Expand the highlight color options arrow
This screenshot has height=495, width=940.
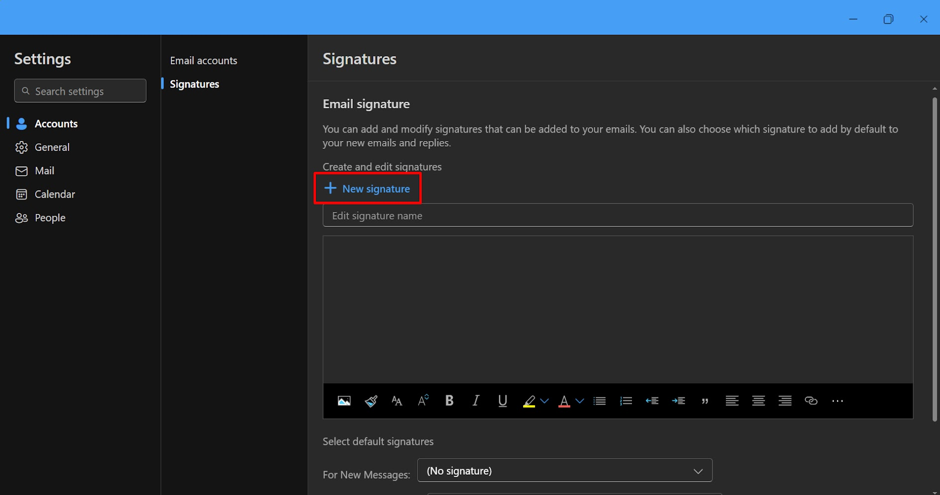coord(545,401)
